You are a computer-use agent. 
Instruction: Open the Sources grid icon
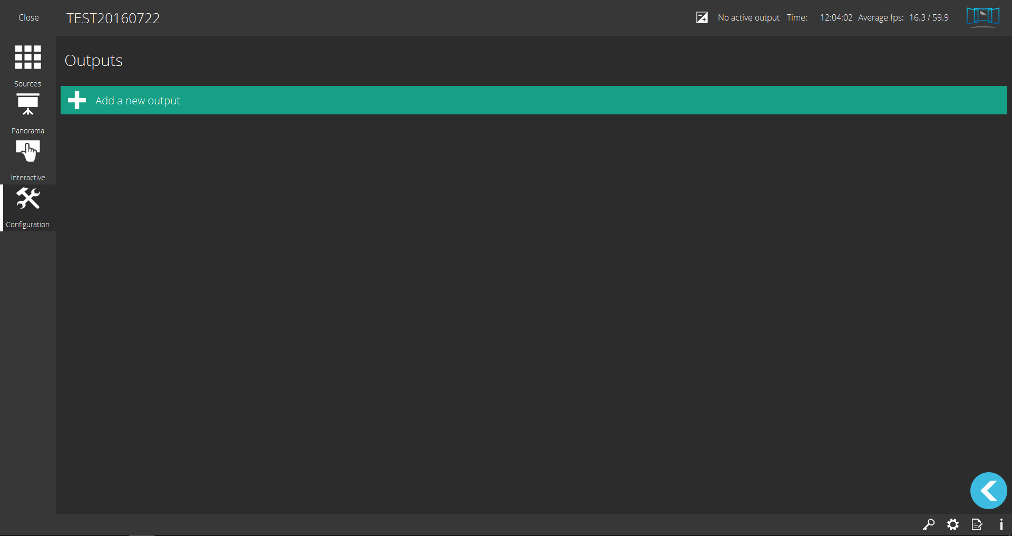pos(28,57)
